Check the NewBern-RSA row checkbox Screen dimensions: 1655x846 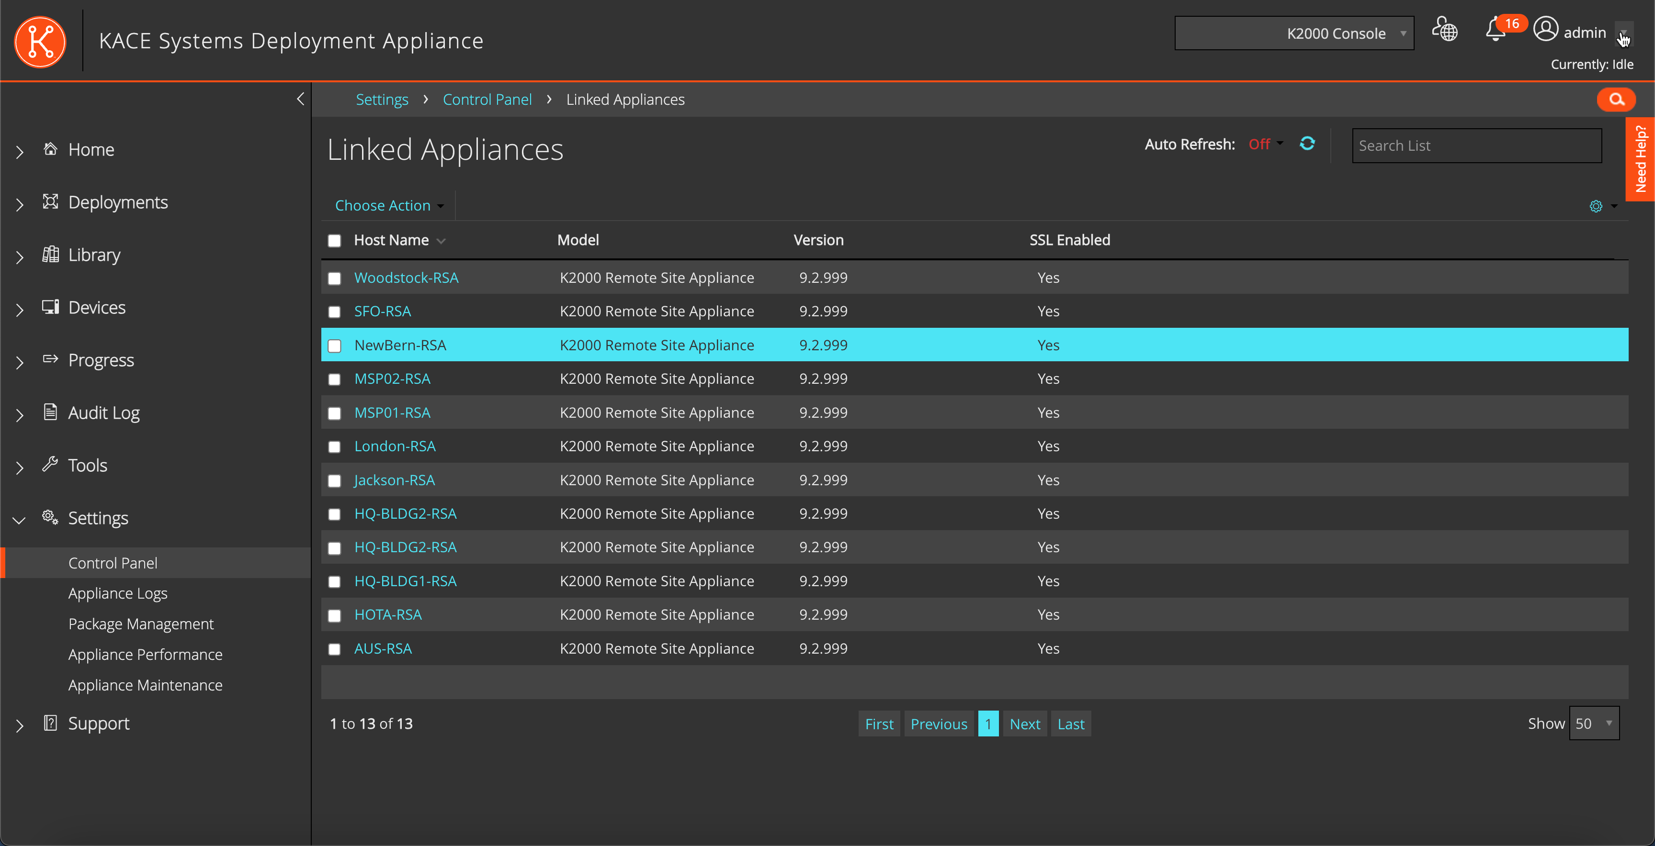pos(334,346)
